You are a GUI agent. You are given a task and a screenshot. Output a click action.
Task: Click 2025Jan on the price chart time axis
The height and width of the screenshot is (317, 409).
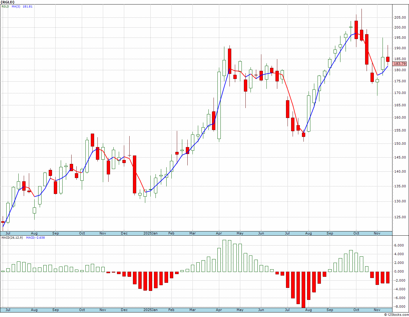[150, 233]
